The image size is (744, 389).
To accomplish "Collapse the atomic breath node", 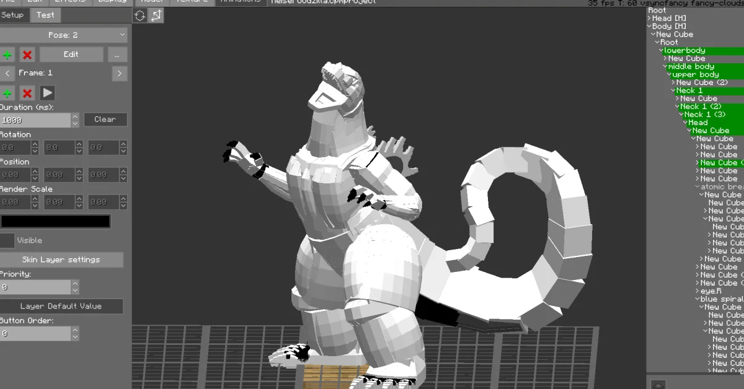I will coord(697,187).
